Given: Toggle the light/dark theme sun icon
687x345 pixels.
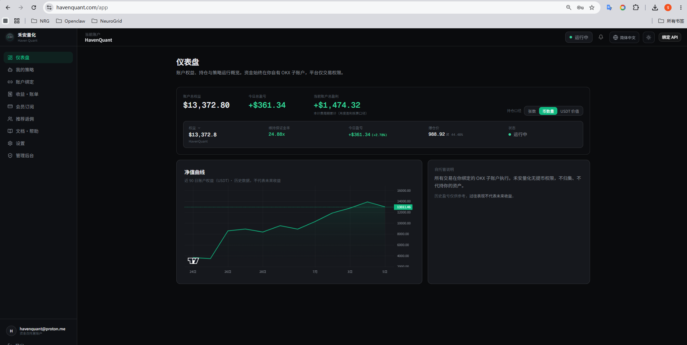Looking at the screenshot, I should 649,37.
